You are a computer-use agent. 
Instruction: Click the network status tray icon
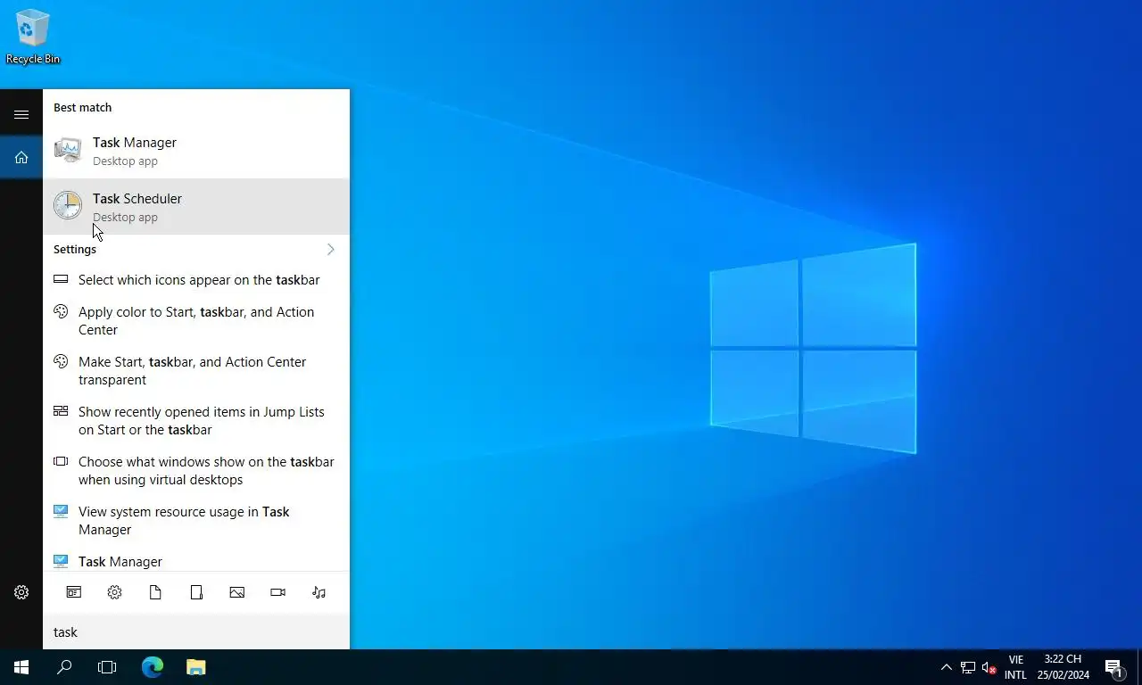968,667
